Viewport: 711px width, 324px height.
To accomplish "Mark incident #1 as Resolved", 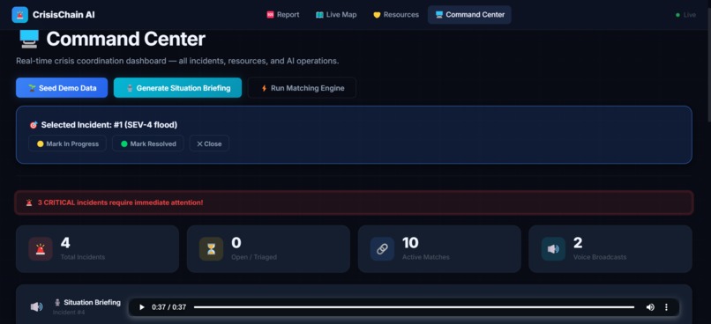I will click(x=148, y=144).
